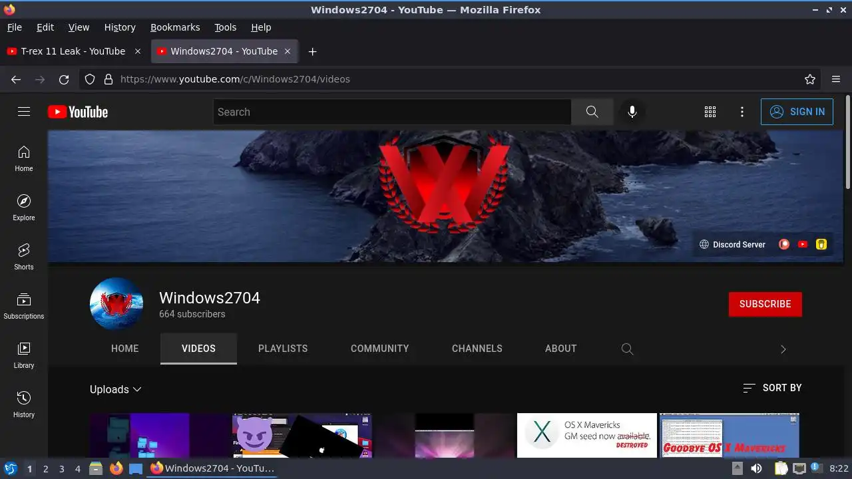This screenshot has height=479, width=852.
Task: Click the search magnifier button
Action: click(x=592, y=112)
